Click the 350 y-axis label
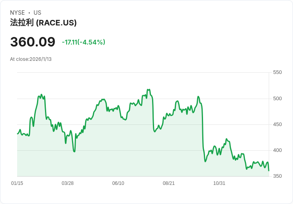Screen dimensions: 293x204 pyautogui.click(x=277, y=176)
